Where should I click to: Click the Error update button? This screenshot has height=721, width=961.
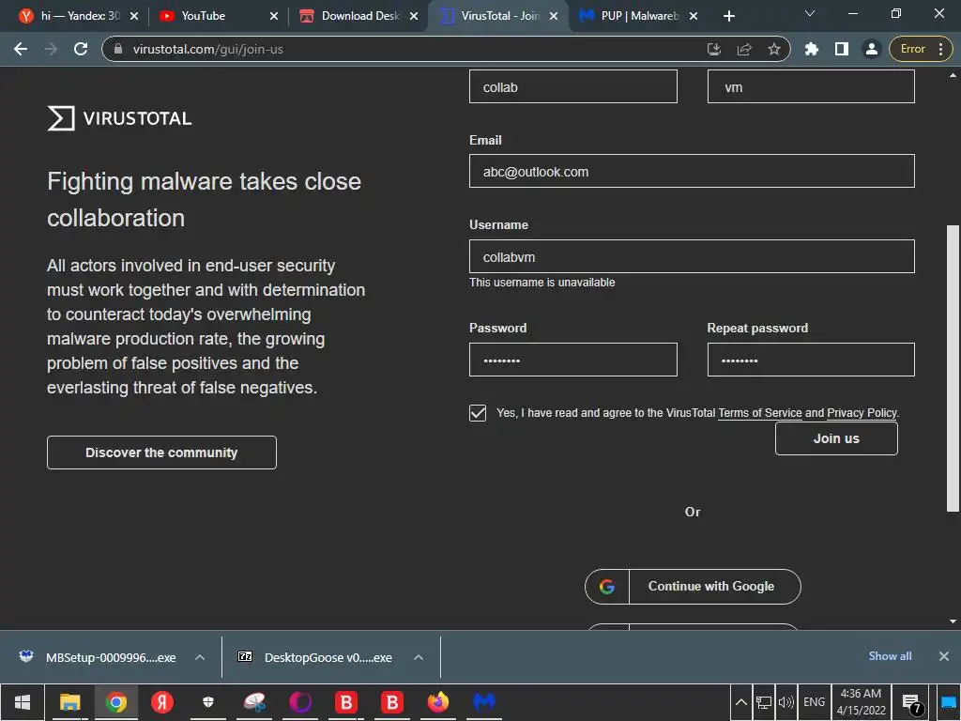click(921, 49)
